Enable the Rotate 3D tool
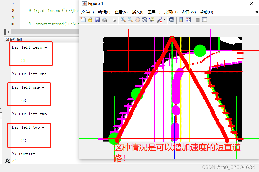Screen dimensions: 259x172 pyautogui.click(x=145, y=20)
